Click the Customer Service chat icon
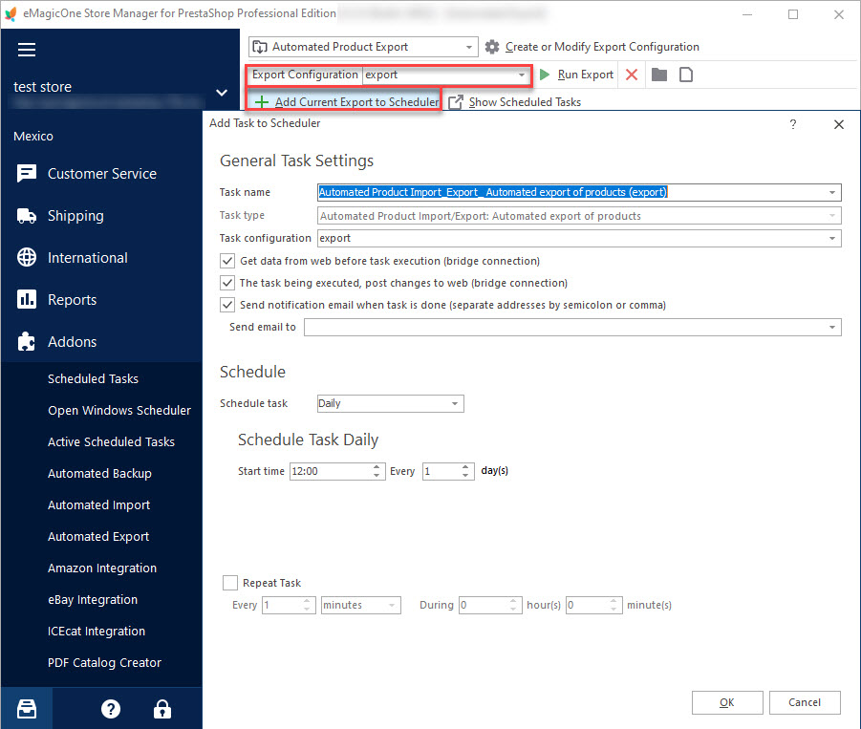861x729 pixels. (27, 174)
